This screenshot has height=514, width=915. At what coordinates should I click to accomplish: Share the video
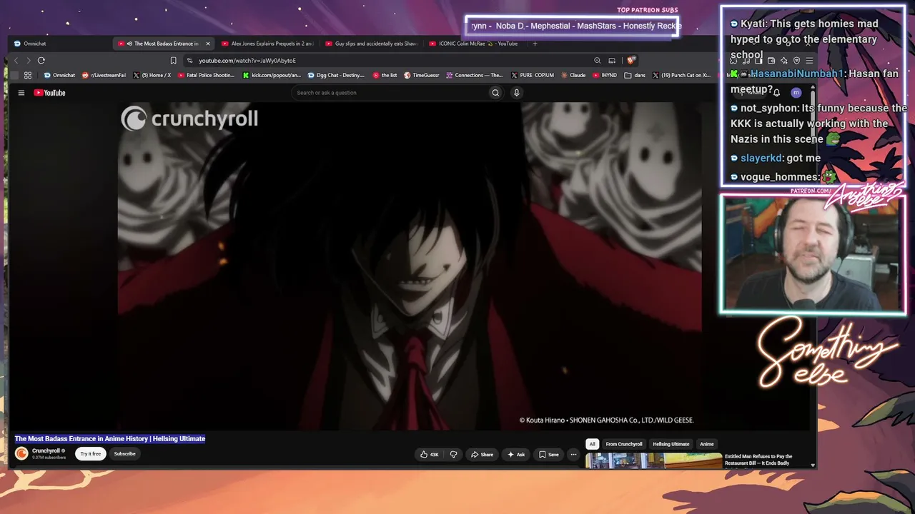[x=482, y=455]
